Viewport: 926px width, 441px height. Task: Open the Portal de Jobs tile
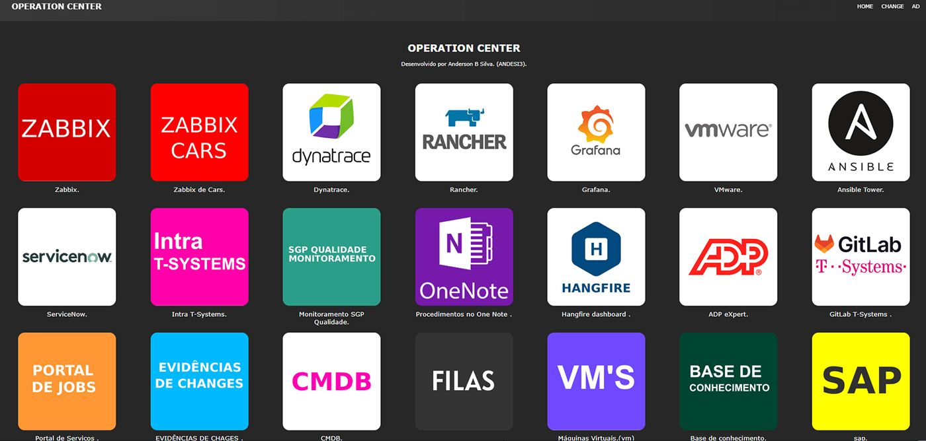click(x=67, y=381)
